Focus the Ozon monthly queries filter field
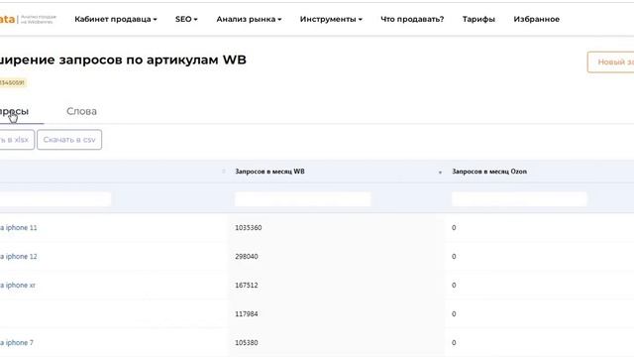Viewport: 634px width, 357px height. [x=519, y=199]
